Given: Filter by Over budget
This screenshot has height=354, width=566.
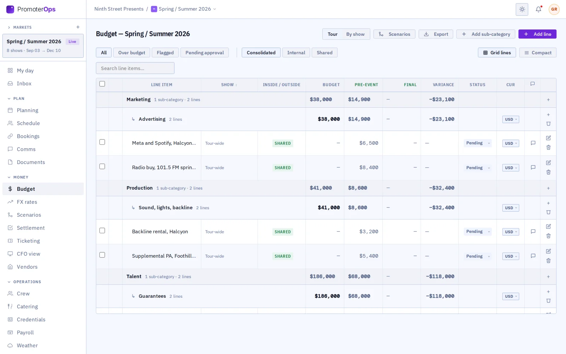Looking at the screenshot, I should tap(132, 52).
